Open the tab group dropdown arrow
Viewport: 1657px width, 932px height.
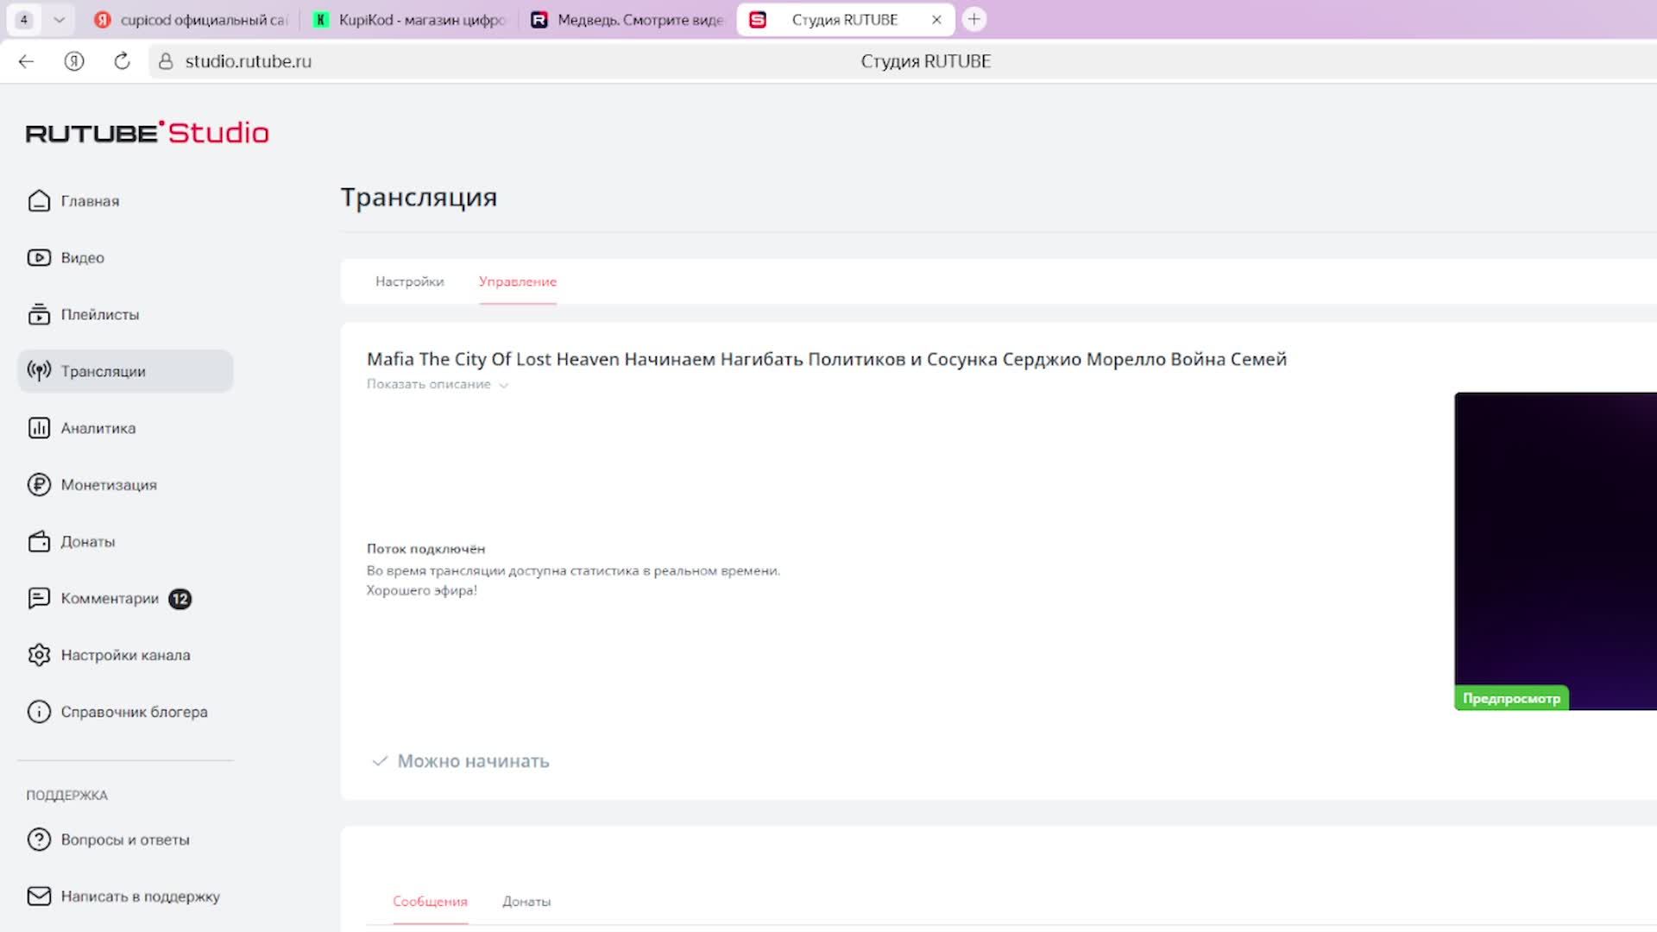point(59,20)
